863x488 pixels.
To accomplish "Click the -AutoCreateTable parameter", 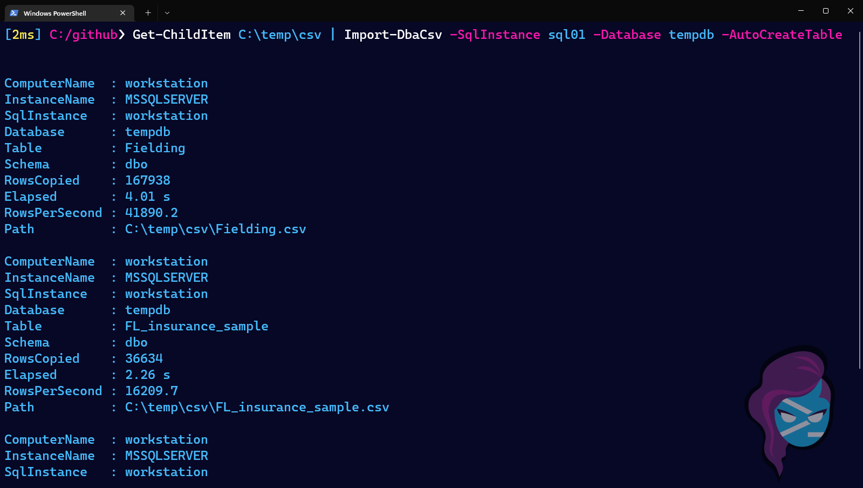I will coord(782,35).
